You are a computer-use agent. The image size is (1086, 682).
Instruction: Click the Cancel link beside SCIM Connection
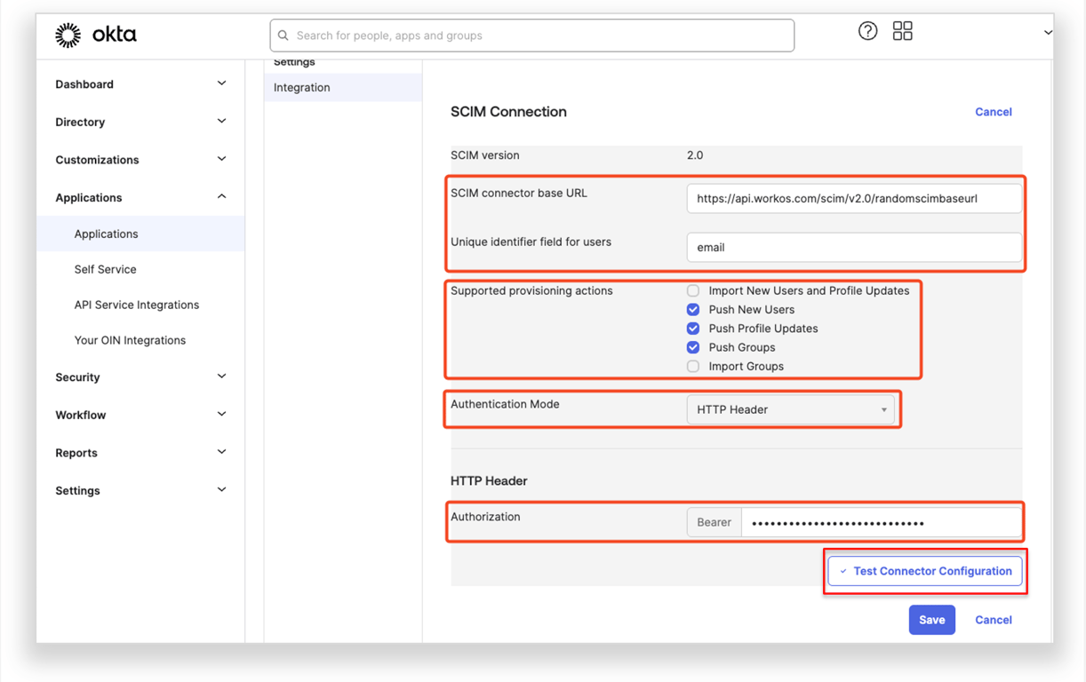tap(993, 112)
